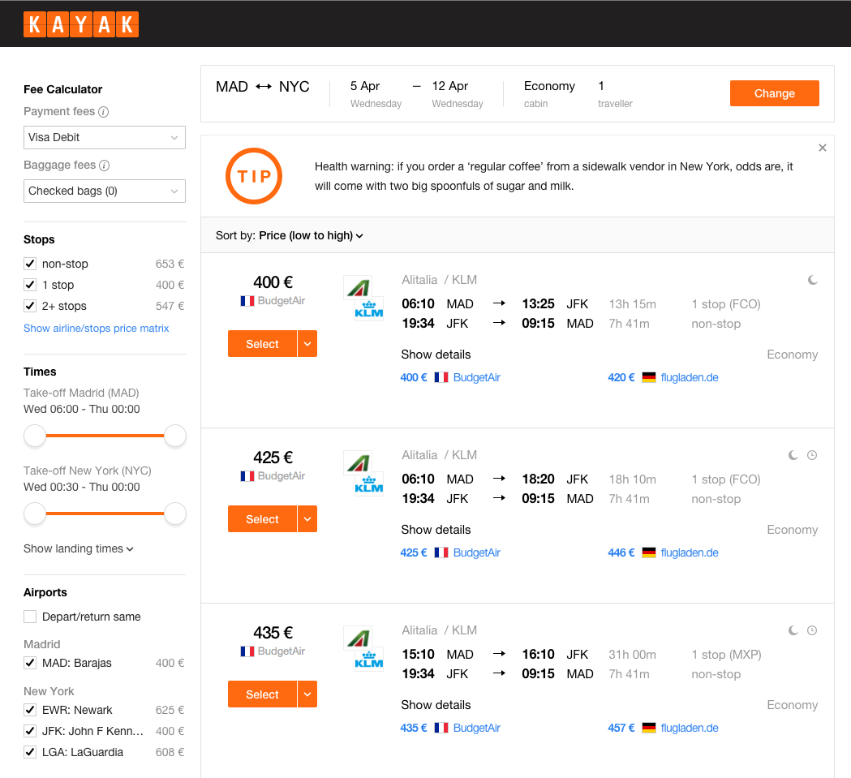The height and width of the screenshot is (778, 851).
Task: Click the Economy cabin field
Action: (549, 94)
